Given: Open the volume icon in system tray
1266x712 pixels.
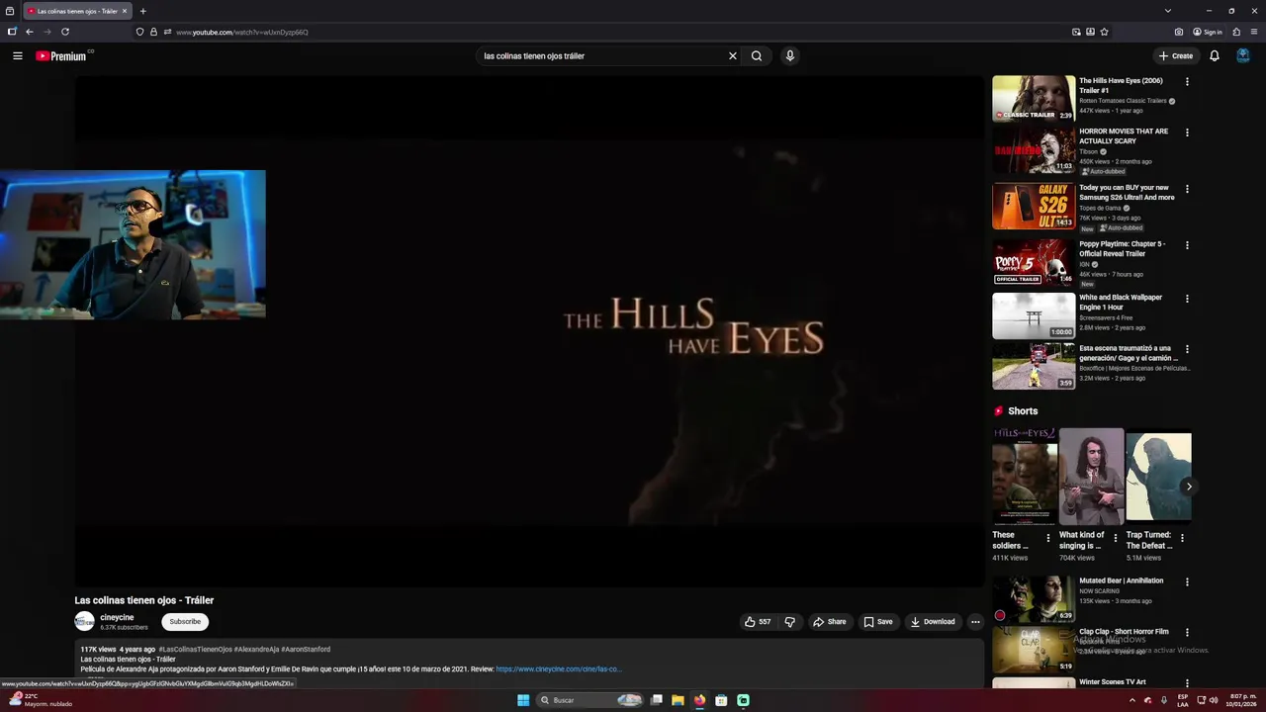Looking at the screenshot, I should (1215, 700).
